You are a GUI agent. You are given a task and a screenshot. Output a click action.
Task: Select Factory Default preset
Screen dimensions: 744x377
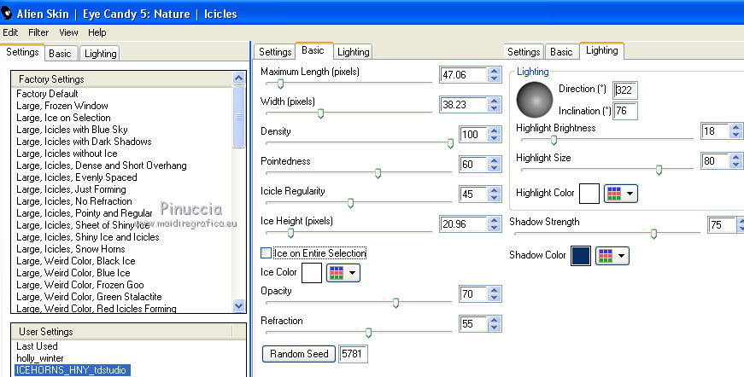47,94
